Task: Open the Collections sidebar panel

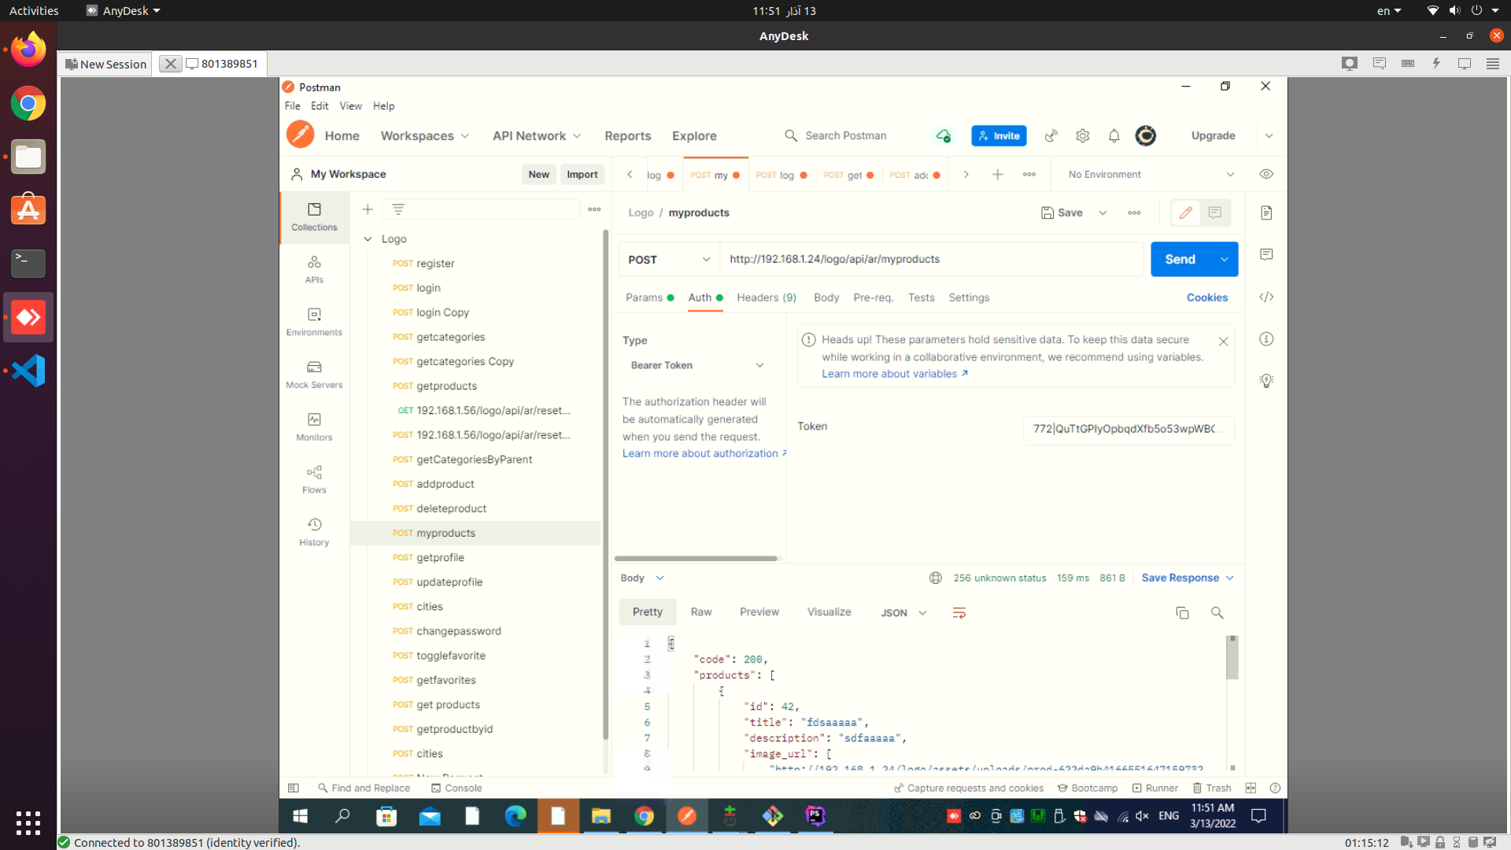Action: click(314, 216)
